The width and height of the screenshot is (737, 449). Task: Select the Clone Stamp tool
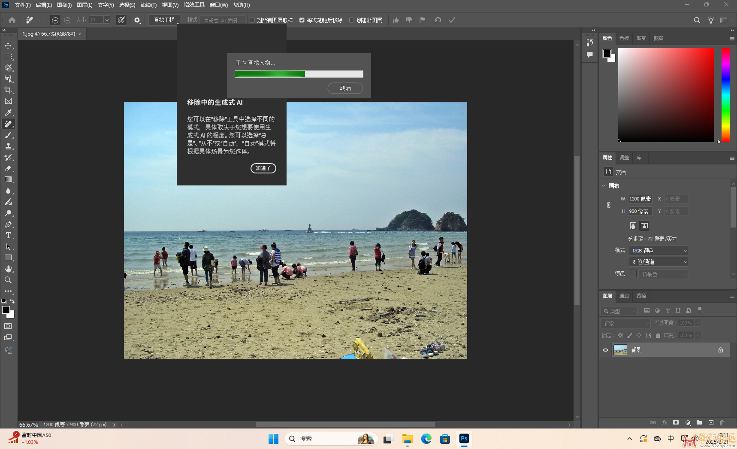coord(8,146)
